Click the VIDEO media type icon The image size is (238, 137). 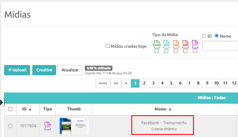(157, 44)
